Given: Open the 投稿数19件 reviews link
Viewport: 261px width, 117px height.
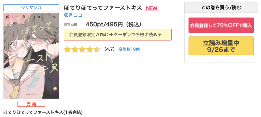Looking at the screenshot, I should click(x=129, y=49).
